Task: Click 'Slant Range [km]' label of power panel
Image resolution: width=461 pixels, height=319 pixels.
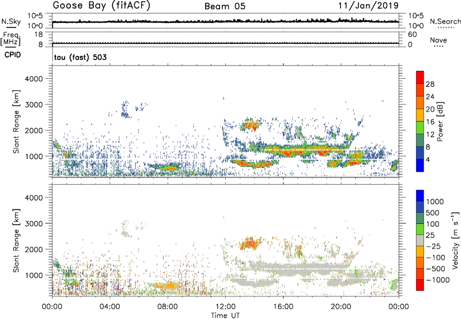Action: coord(16,121)
